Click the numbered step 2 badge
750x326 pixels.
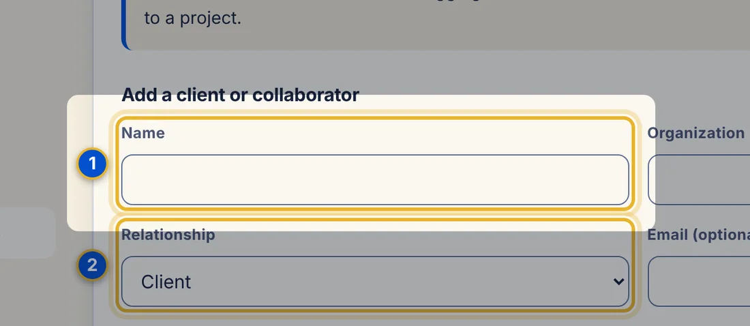pos(92,265)
